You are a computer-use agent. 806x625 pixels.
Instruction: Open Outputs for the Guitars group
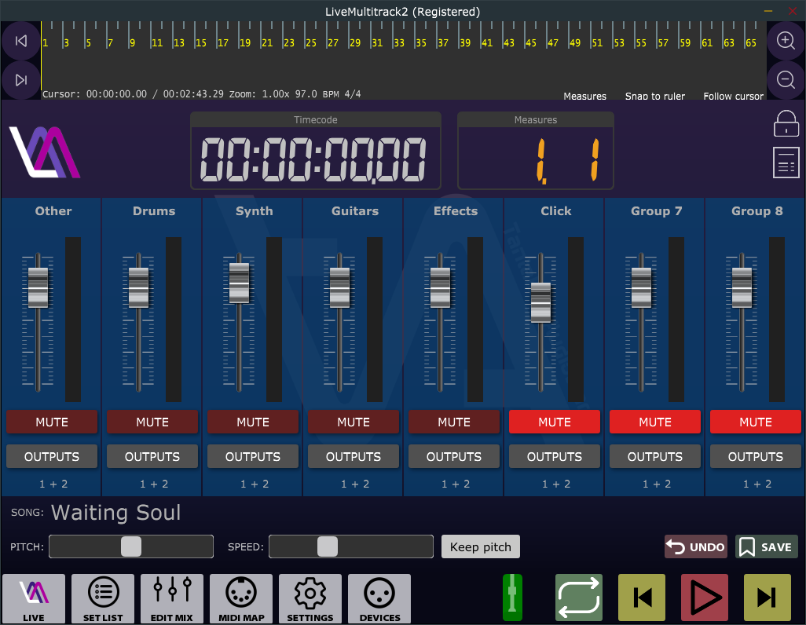click(354, 456)
